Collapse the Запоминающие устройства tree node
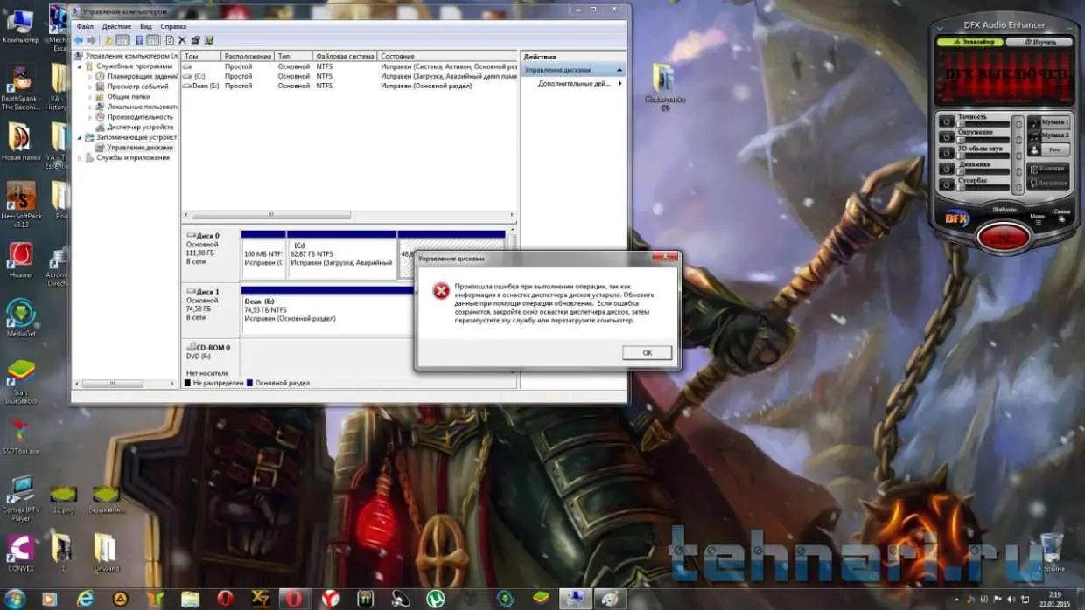The height and width of the screenshot is (610, 1085). click(x=80, y=137)
